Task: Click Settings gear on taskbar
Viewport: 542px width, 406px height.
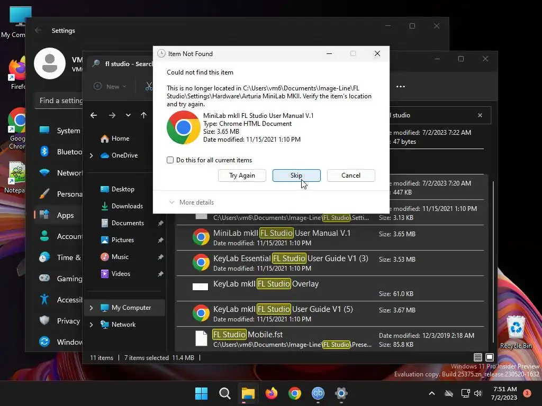Action: 341,393
